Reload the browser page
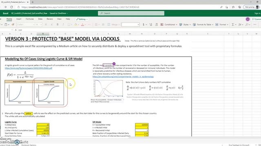Viewport: 261px width, 146px height. coord(11,7)
